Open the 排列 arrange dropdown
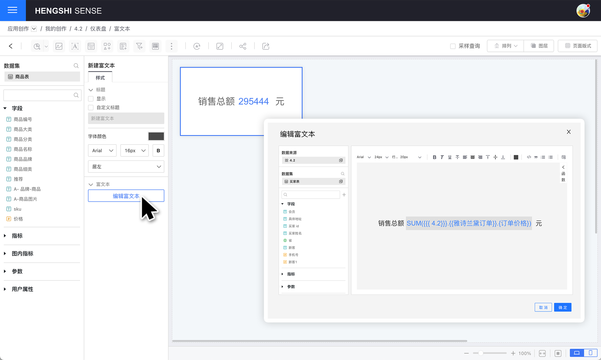Screen dimensions: 601x360 tap(505, 46)
